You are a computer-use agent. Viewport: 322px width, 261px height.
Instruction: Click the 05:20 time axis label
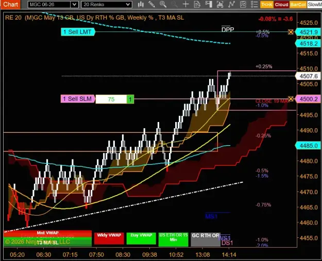(x=17, y=255)
